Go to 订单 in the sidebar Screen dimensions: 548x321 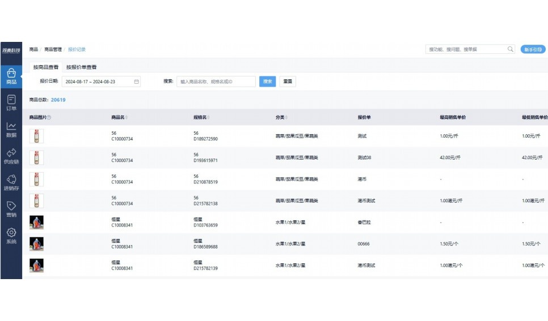tap(11, 102)
